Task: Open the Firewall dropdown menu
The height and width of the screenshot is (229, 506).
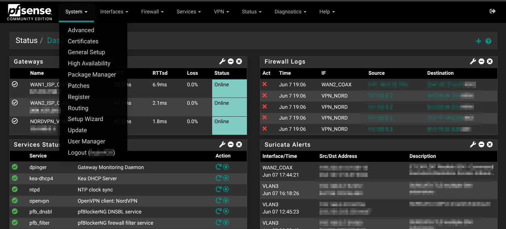Action: [x=153, y=12]
